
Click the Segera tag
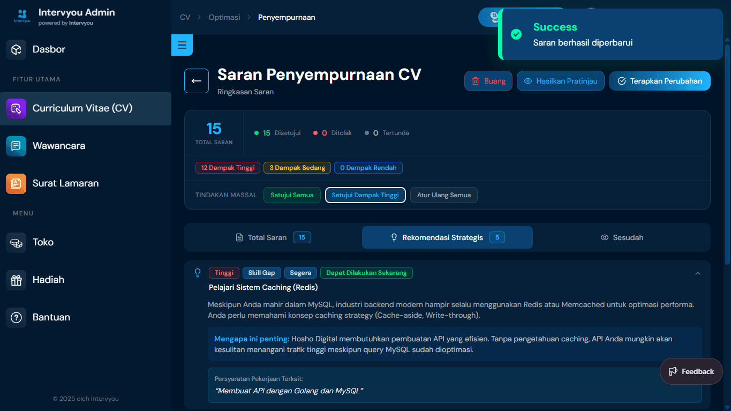[x=300, y=273]
